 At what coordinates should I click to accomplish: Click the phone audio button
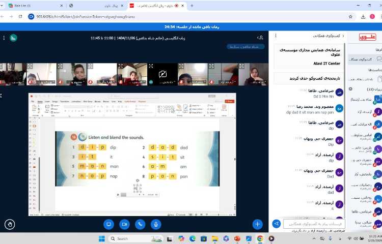point(140,224)
